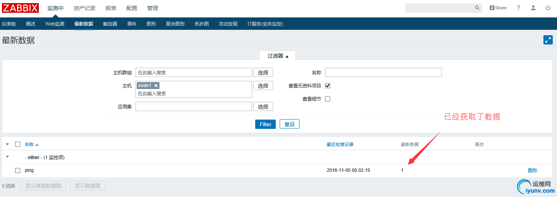The width and height of the screenshot is (557, 197).
Task: Open the 图形 link for ping
Action: coord(533,170)
